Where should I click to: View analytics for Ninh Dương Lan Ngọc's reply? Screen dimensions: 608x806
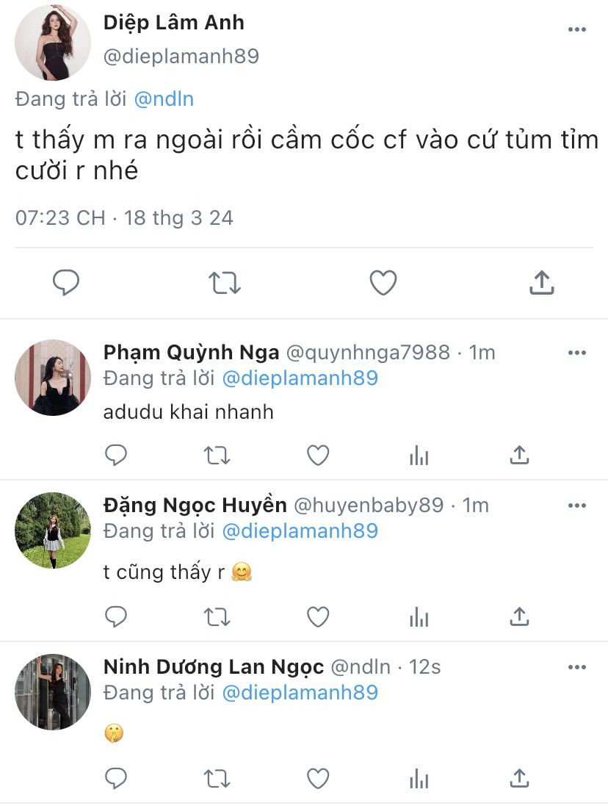[419, 777]
